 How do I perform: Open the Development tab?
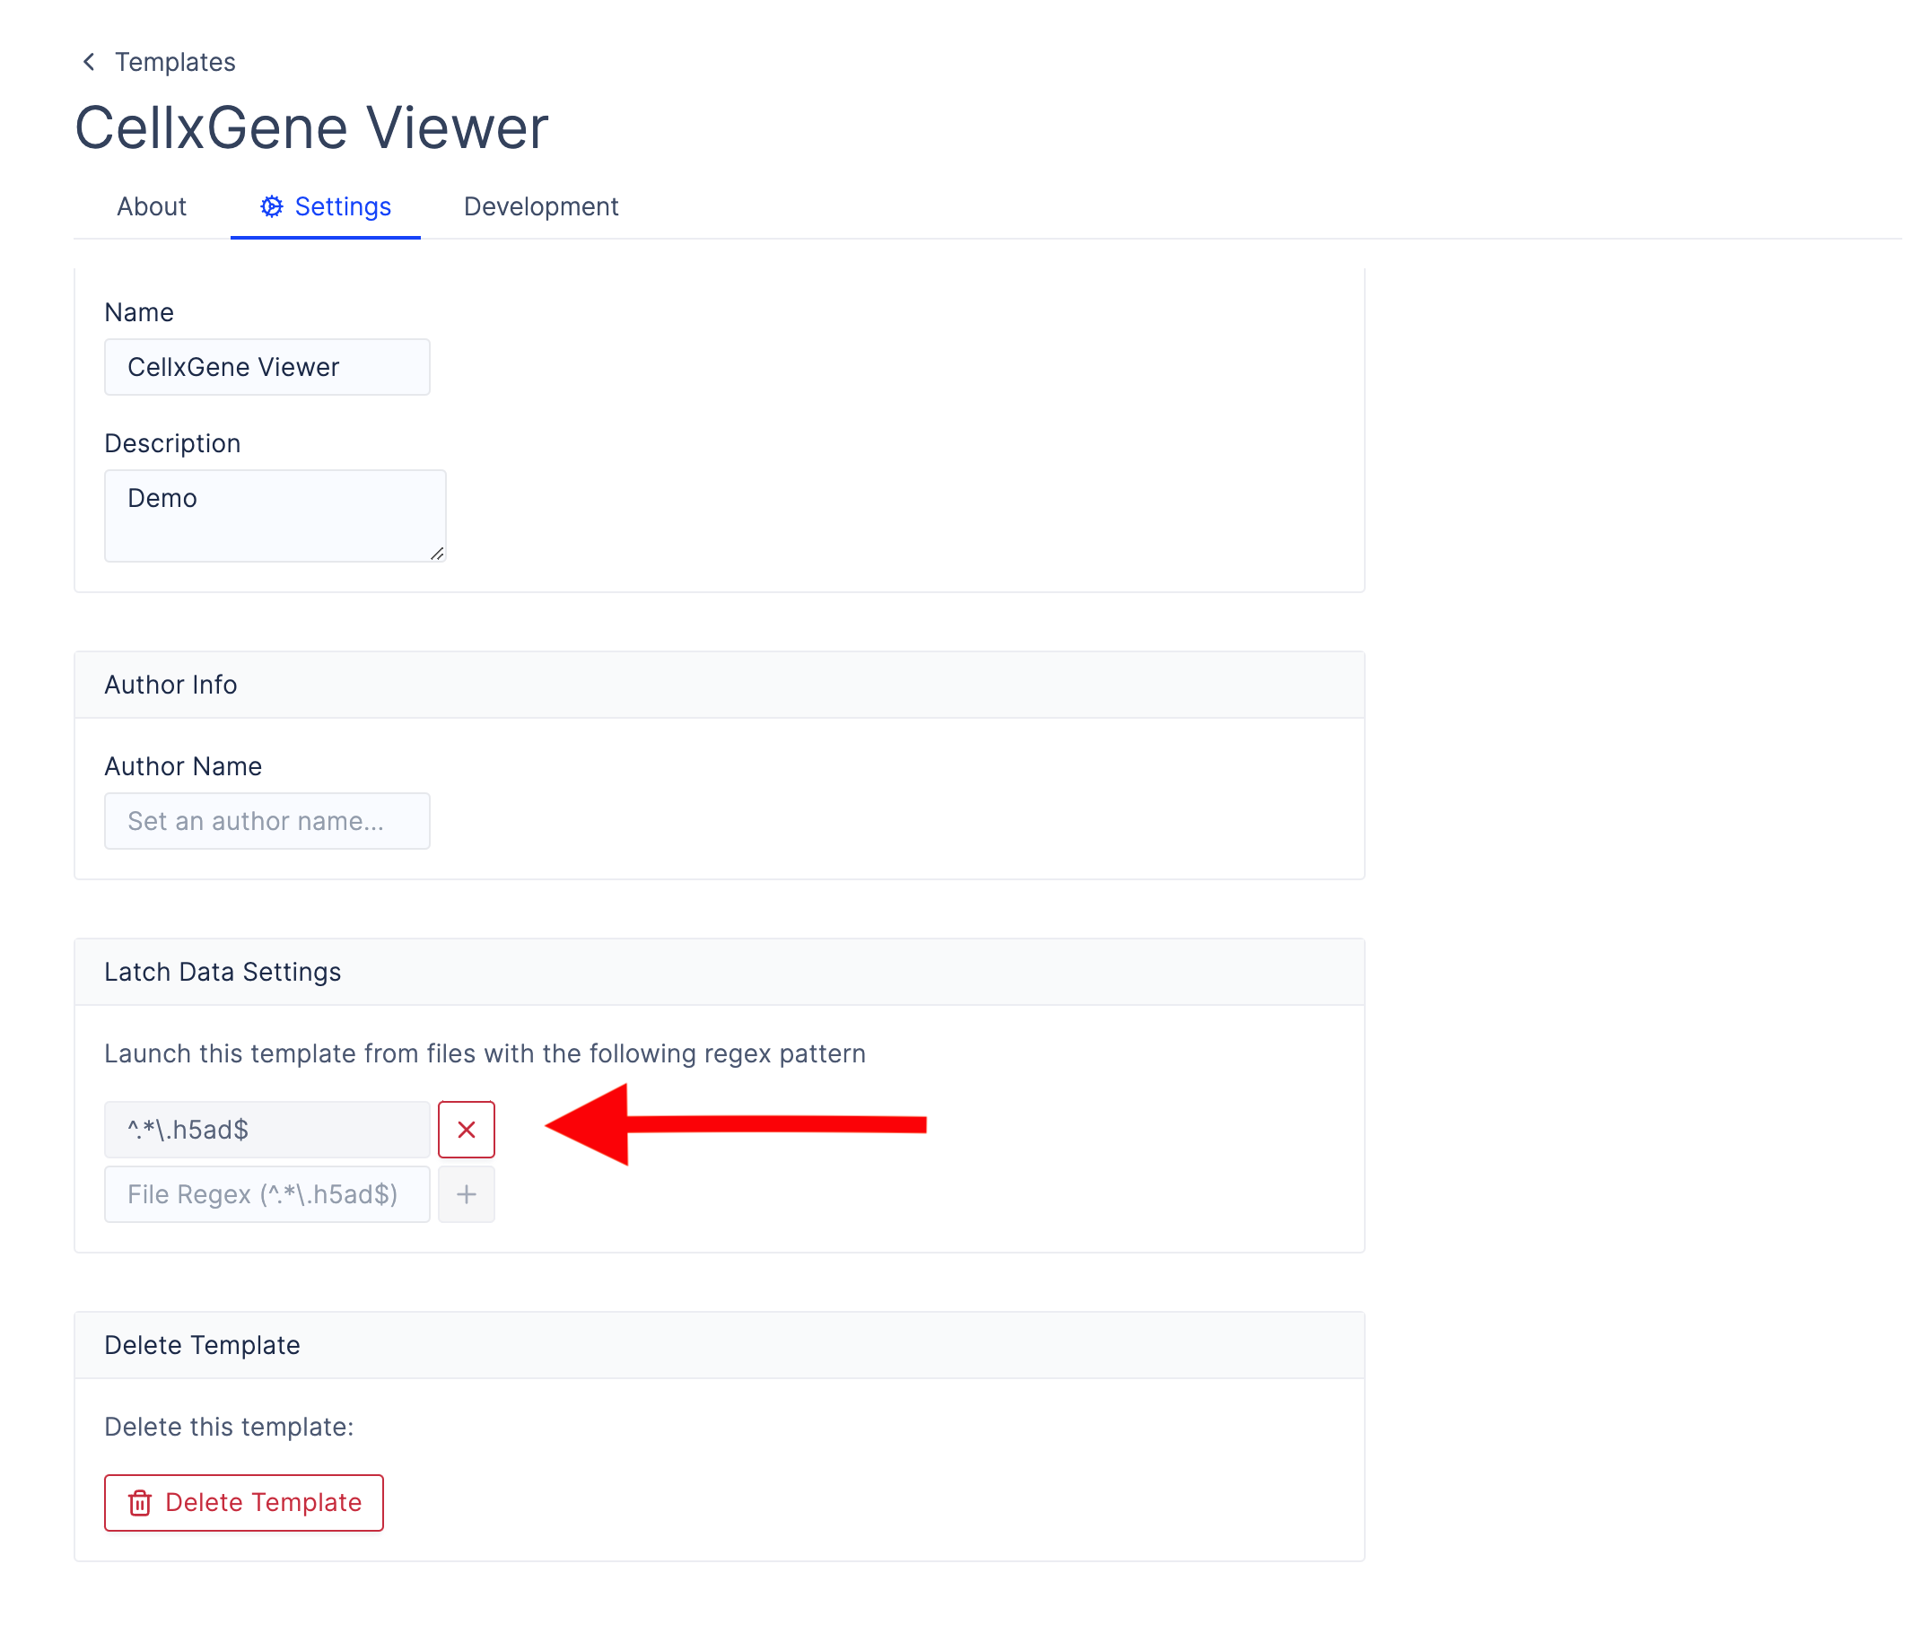[x=540, y=207]
